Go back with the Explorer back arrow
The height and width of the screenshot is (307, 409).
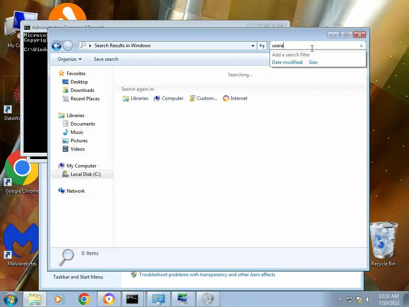(56, 46)
